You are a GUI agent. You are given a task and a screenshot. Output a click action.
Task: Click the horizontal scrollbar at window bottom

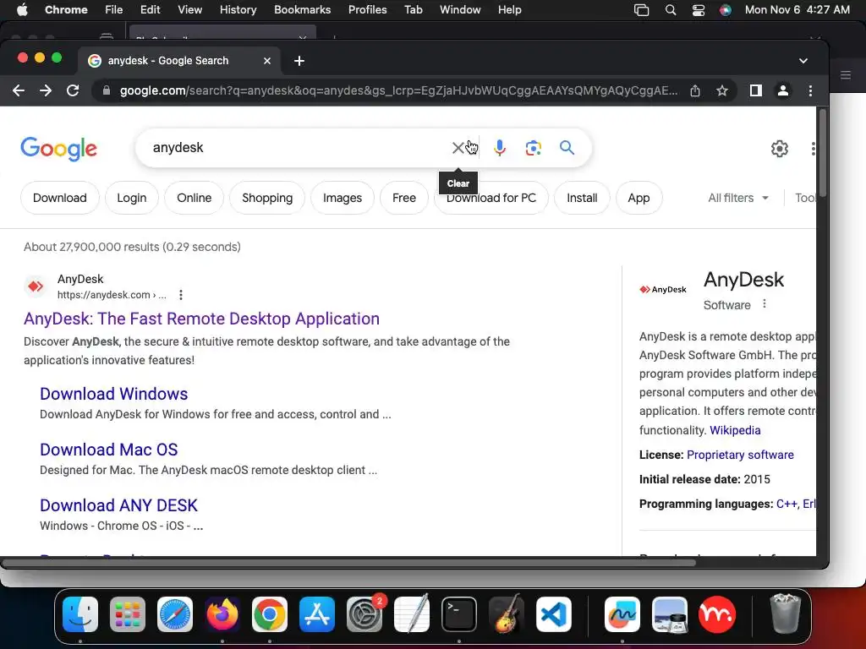pyautogui.click(x=349, y=563)
